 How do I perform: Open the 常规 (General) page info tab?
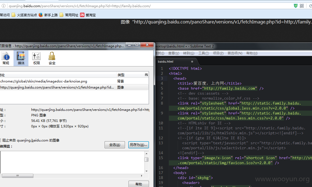click(6, 58)
